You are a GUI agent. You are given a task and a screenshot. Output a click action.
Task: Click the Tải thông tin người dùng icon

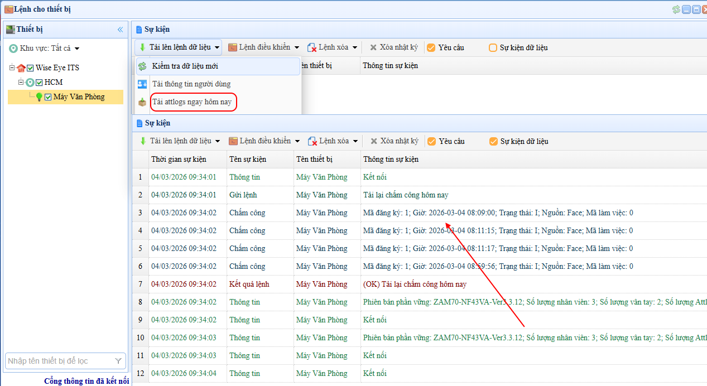click(x=142, y=84)
